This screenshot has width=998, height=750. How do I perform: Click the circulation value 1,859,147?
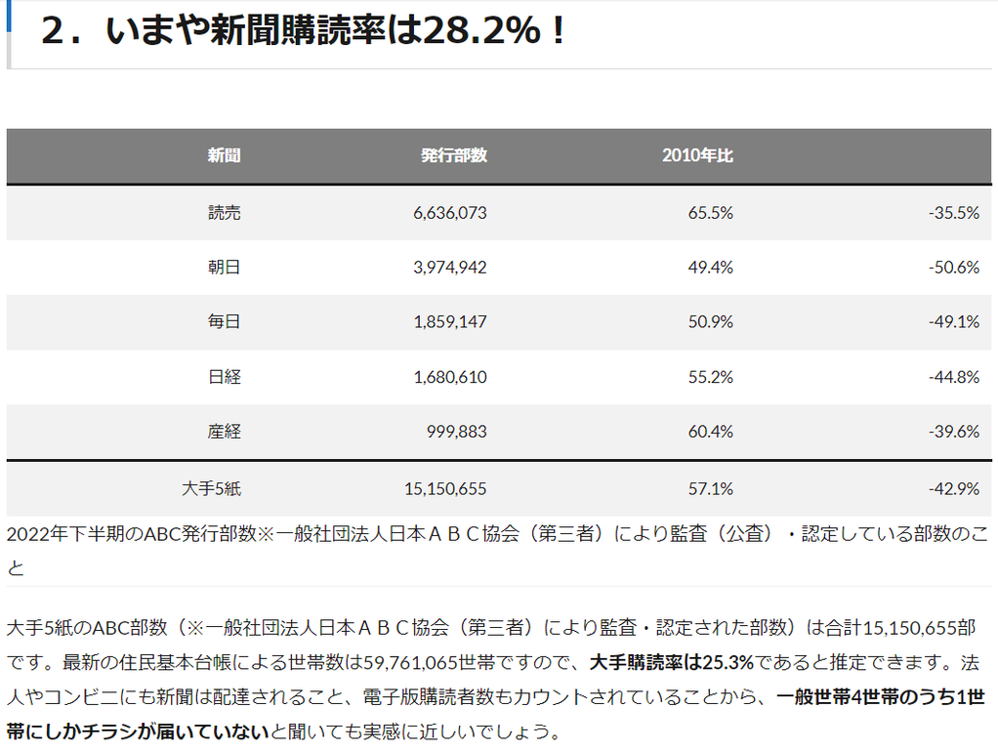pyautogui.click(x=450, y=321)
